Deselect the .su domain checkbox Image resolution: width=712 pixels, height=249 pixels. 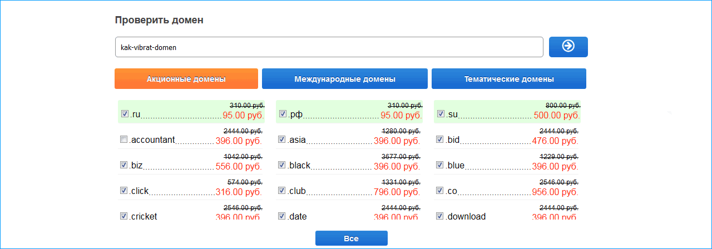click(x=440, y=114)
